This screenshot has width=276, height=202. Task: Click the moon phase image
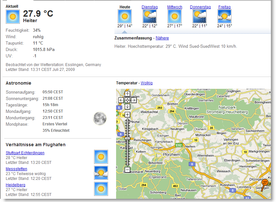coord(99,118)
